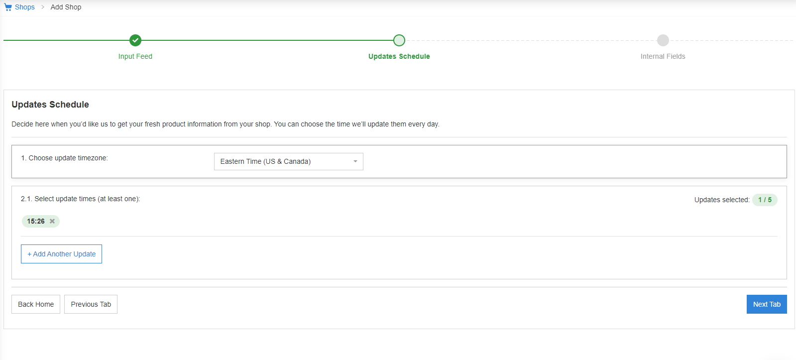This screenshot has width=796, height=360.
Task: Select the Updates Schedule step circle
Action: (399, 40)
